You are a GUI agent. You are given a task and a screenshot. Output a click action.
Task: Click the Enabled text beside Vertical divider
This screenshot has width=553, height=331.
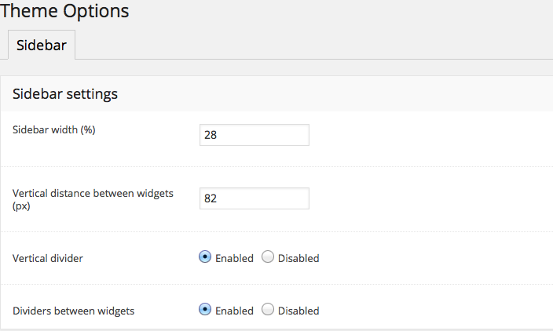[x=234, y=258]
